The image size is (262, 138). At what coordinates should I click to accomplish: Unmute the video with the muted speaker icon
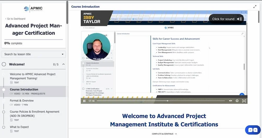[x=231, y=101]
